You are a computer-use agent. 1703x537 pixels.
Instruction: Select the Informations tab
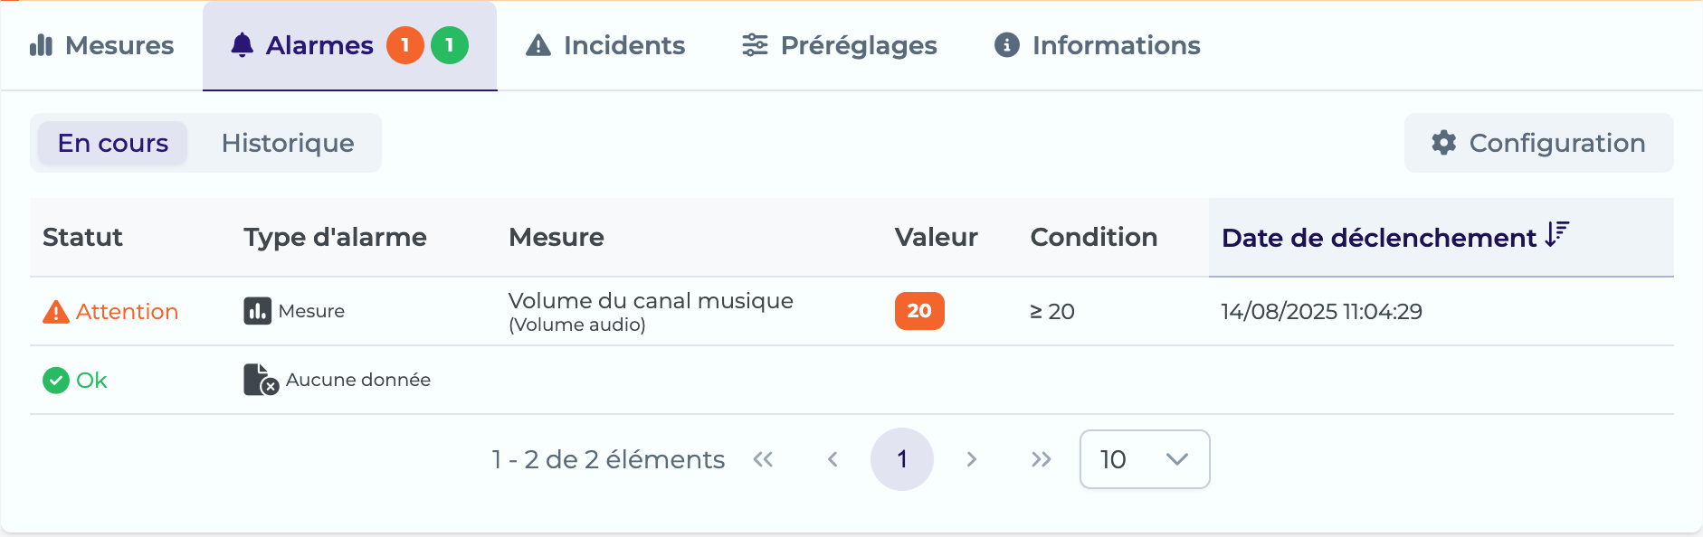click(x=1097, y=45)
